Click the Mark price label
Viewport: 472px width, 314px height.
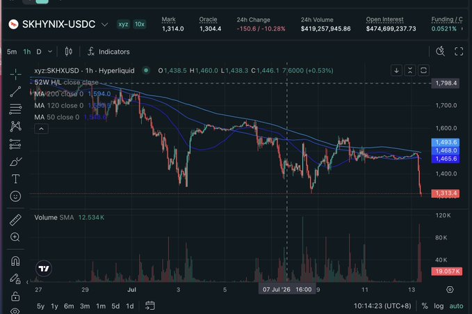(x=168, y=19)
